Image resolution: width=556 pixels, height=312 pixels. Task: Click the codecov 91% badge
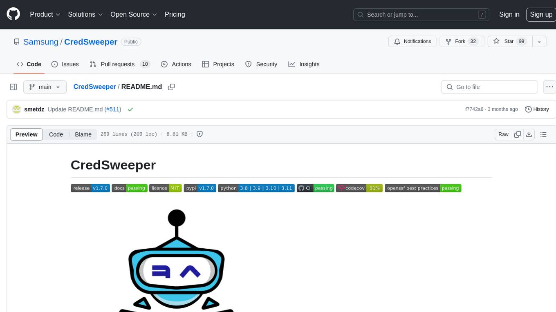359,188
